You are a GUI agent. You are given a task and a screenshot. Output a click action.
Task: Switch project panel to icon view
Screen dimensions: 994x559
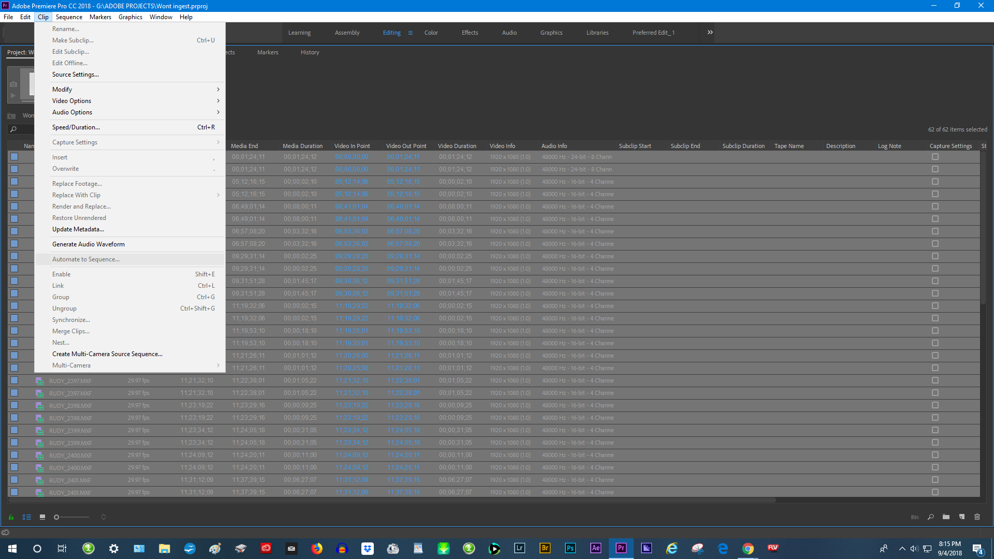coord(42,517)
